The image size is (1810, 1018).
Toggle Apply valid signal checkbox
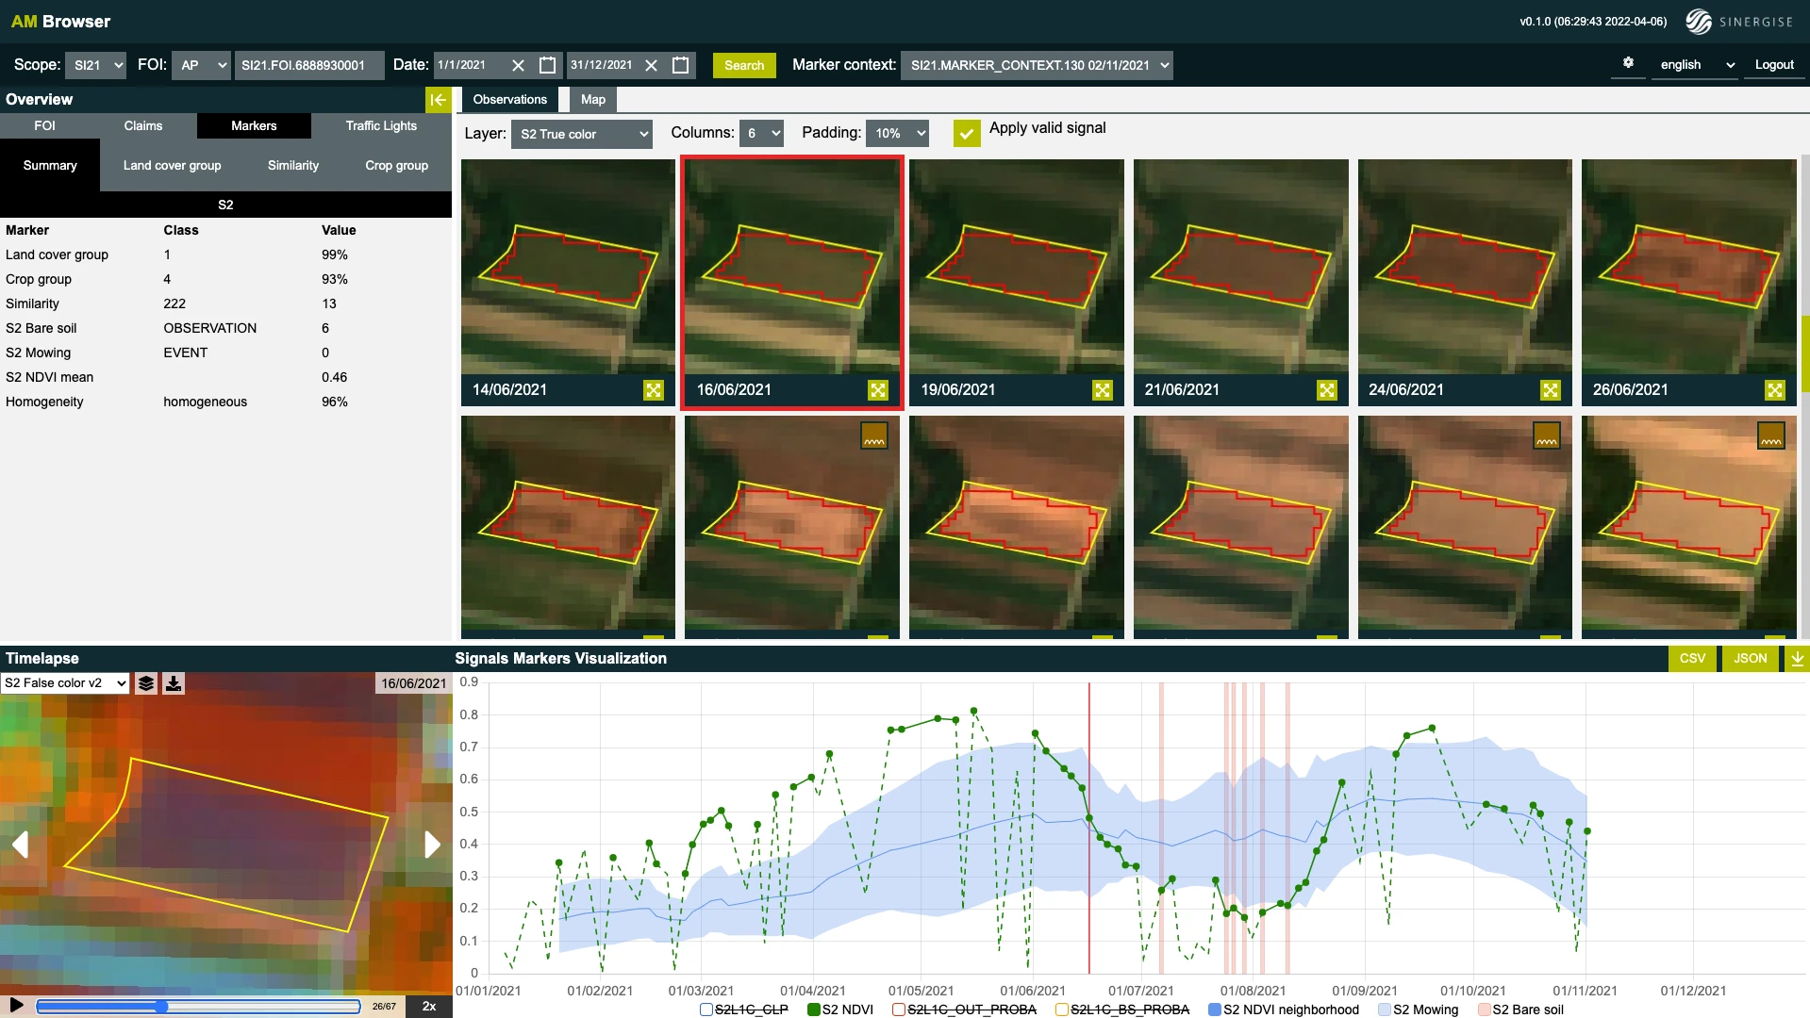click(967, 133)
